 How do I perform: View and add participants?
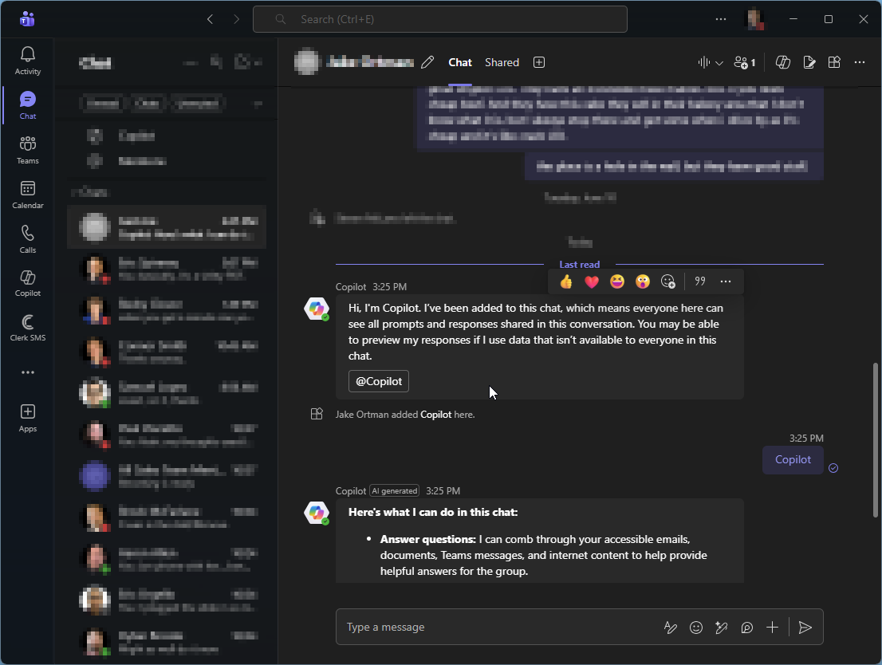coord(745,62)
